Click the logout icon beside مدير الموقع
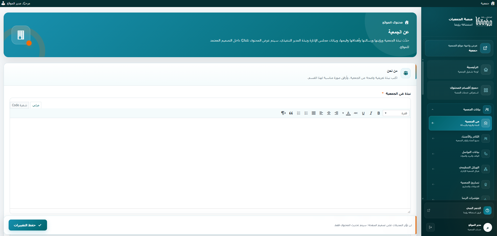This screenshot has height=236, width=497. [x=430, y=227]
